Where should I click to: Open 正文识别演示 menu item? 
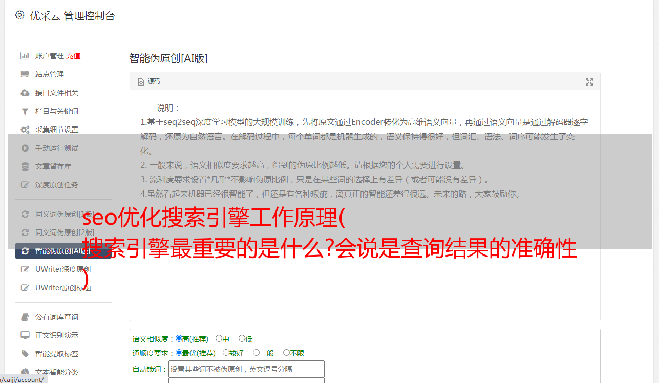pos(57,335)
